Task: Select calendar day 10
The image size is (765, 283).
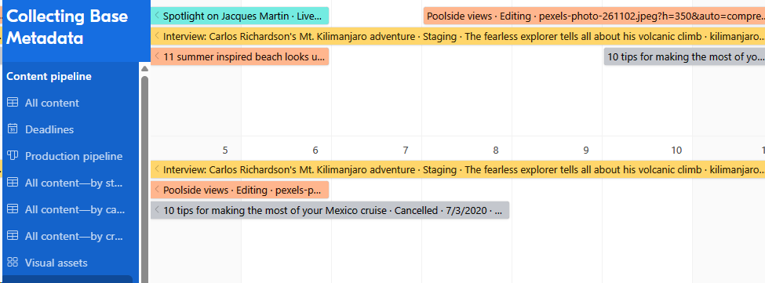Action: 676,150
